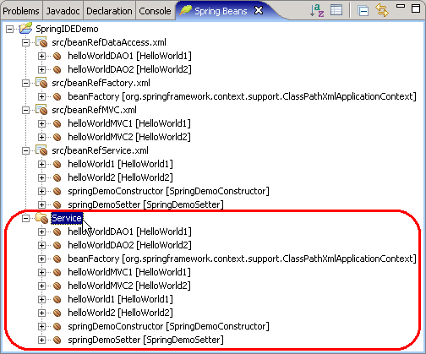Image resolution: width=426 pixels, height=354 pixels.
Task: Collapse the src/beanRefMVC.xml node
Action: coord(25,110)
